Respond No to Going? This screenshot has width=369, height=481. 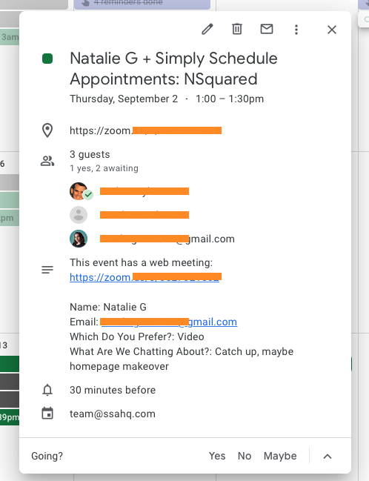[245, 456]
